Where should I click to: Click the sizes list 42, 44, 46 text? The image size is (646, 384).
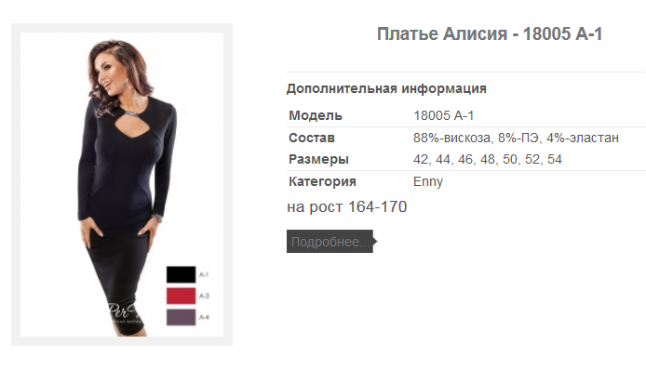[488, 159]
